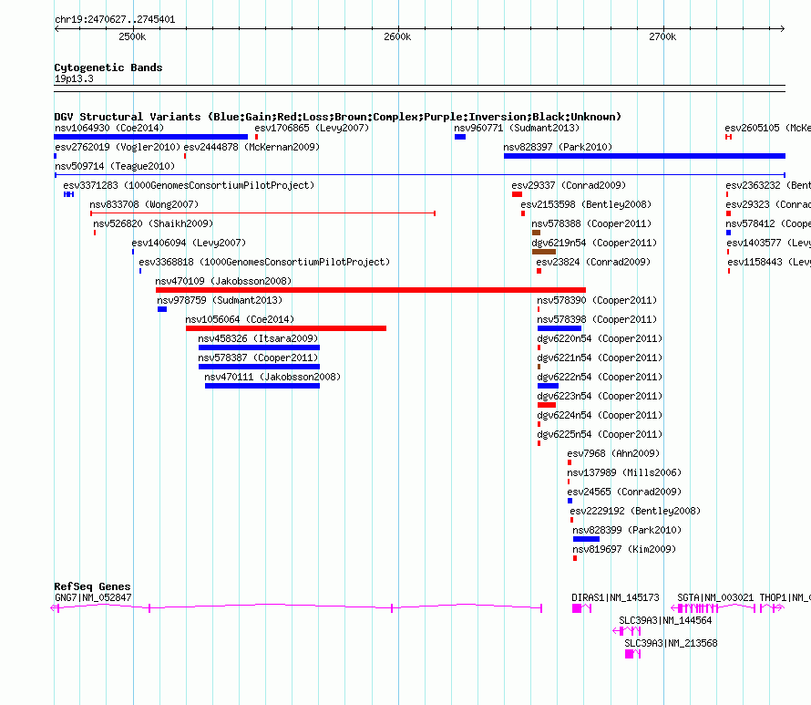Click the dgv6222n54 (Cooper2011) blue bar
The width and height of the screenshot is (811, 705).
(549, 386)
